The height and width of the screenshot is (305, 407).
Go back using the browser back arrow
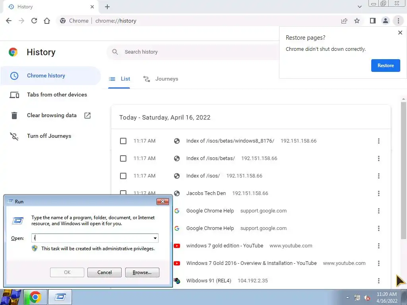coord(9,21)
